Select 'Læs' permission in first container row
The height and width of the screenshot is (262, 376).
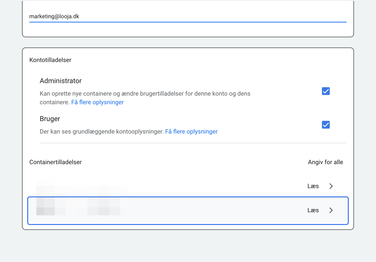click(x=313, y=186)
